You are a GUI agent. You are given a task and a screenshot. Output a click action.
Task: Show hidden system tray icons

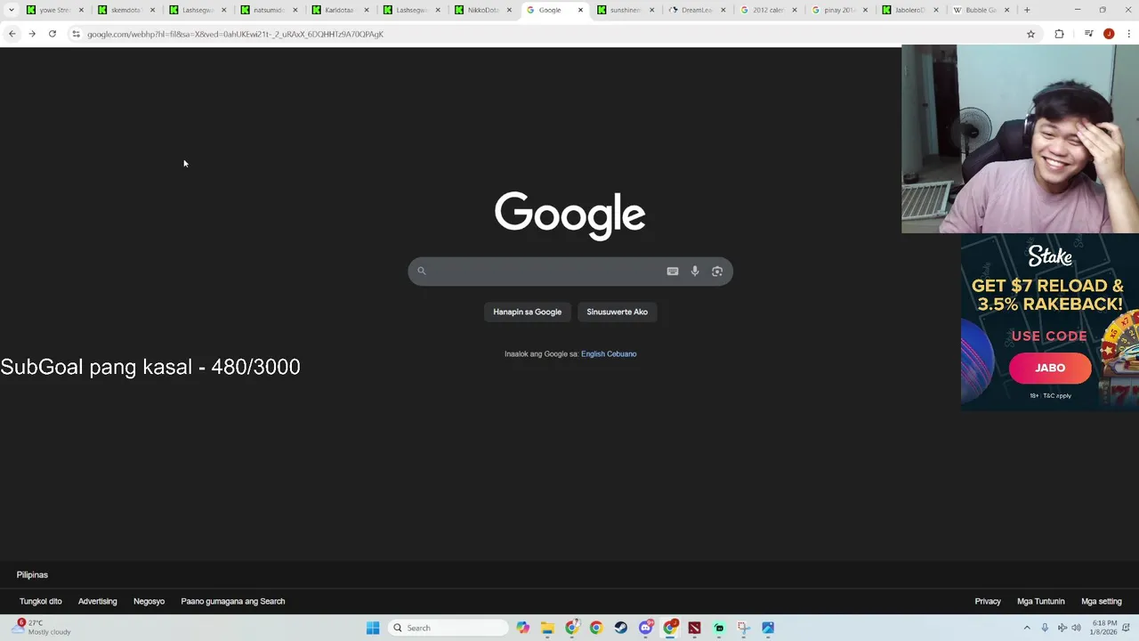[1027, 628]
